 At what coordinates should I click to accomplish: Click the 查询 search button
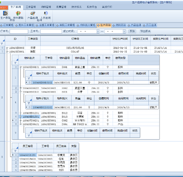[132, 31]
